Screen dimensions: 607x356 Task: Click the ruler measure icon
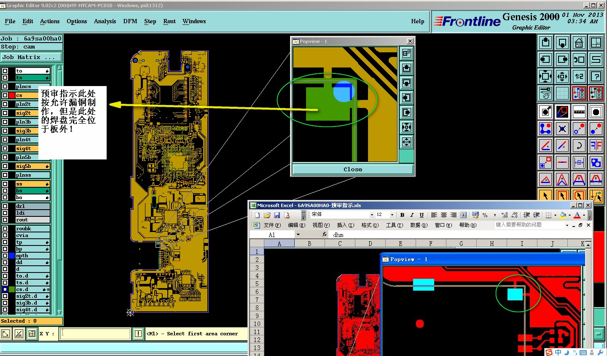point(579,112)
